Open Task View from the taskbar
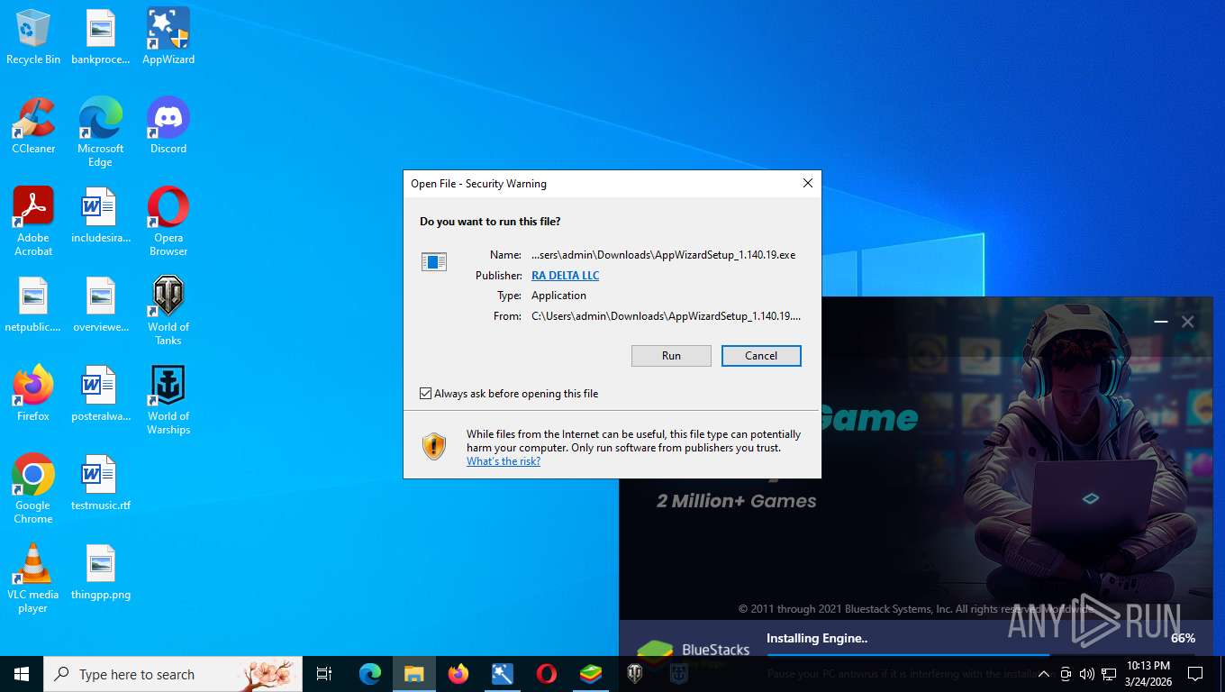This screenshot has height=692, width=1225. [324, 673]
